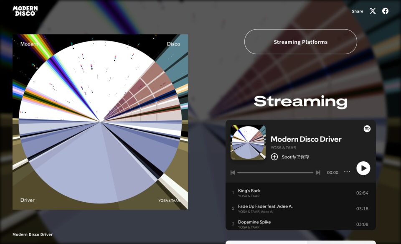This screenshot has height=244, width=401.
Task: Click the Share label in the header
Action: 357,11
